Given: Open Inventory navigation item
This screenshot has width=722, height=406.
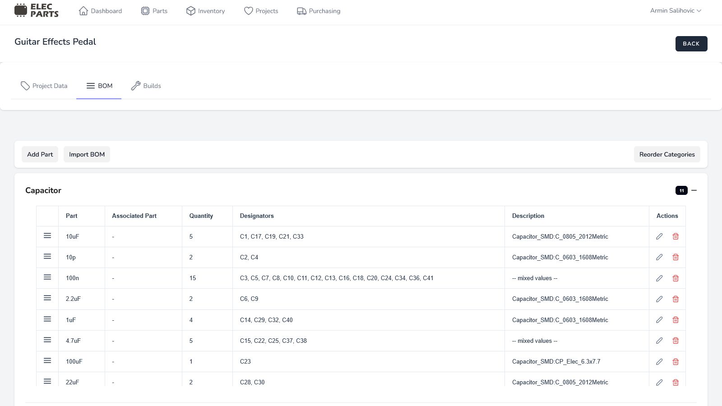Looking at the screenshot, I should click(205, 11).
